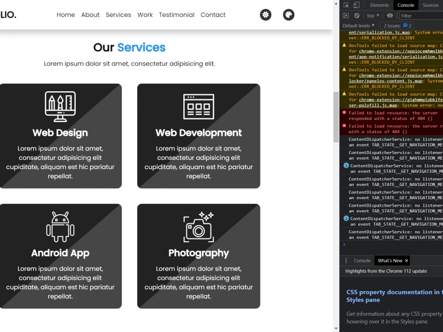Clear the console output
443x332 pixels.
point(357,15)
